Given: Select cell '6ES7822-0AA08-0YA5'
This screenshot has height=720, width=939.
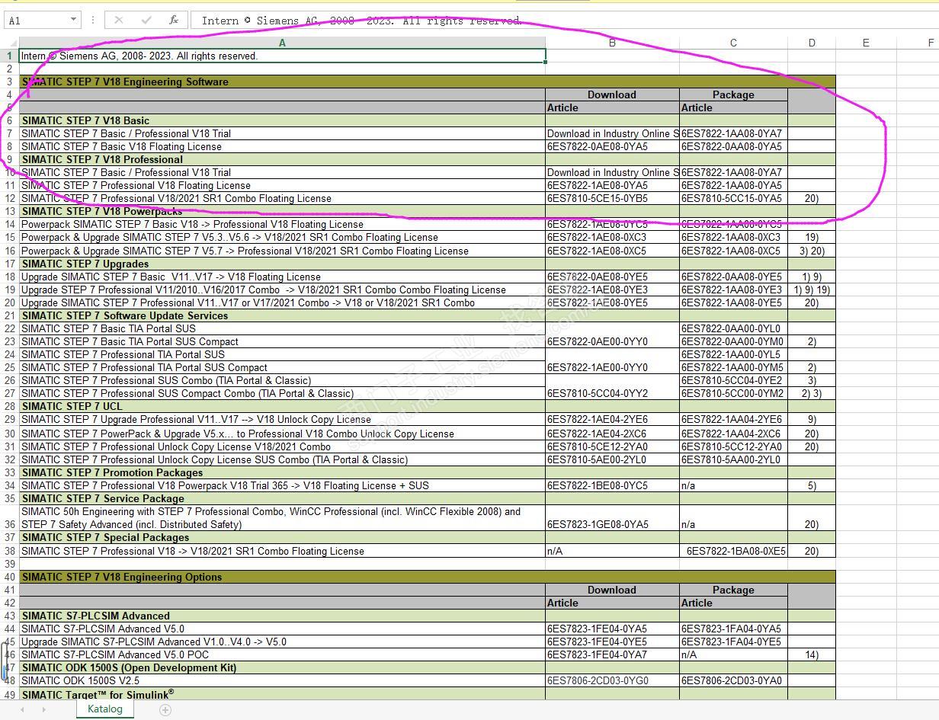Looking at the screenshot, I should pos(733,146).
